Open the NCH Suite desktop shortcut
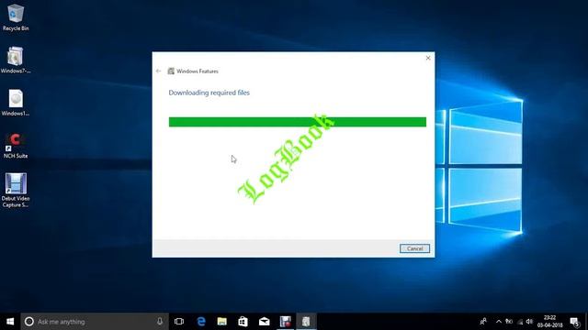The width and height of the screenshot is (588, 330). (16, 146)
